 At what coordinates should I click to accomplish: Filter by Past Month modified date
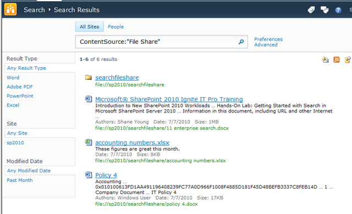[x=20, y=180]
